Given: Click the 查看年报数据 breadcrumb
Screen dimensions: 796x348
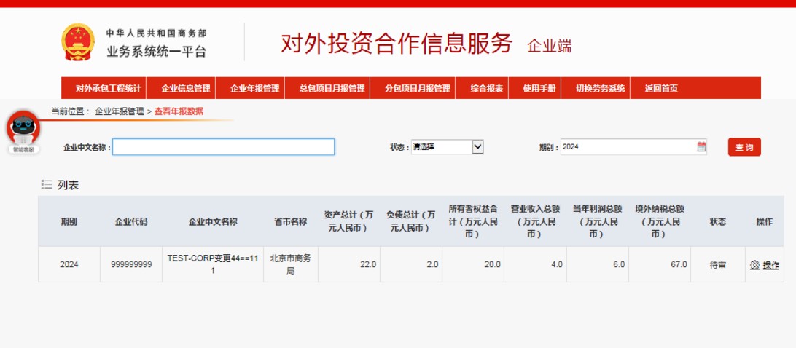Looking at the screenshot, I should (x=179, y=111).
